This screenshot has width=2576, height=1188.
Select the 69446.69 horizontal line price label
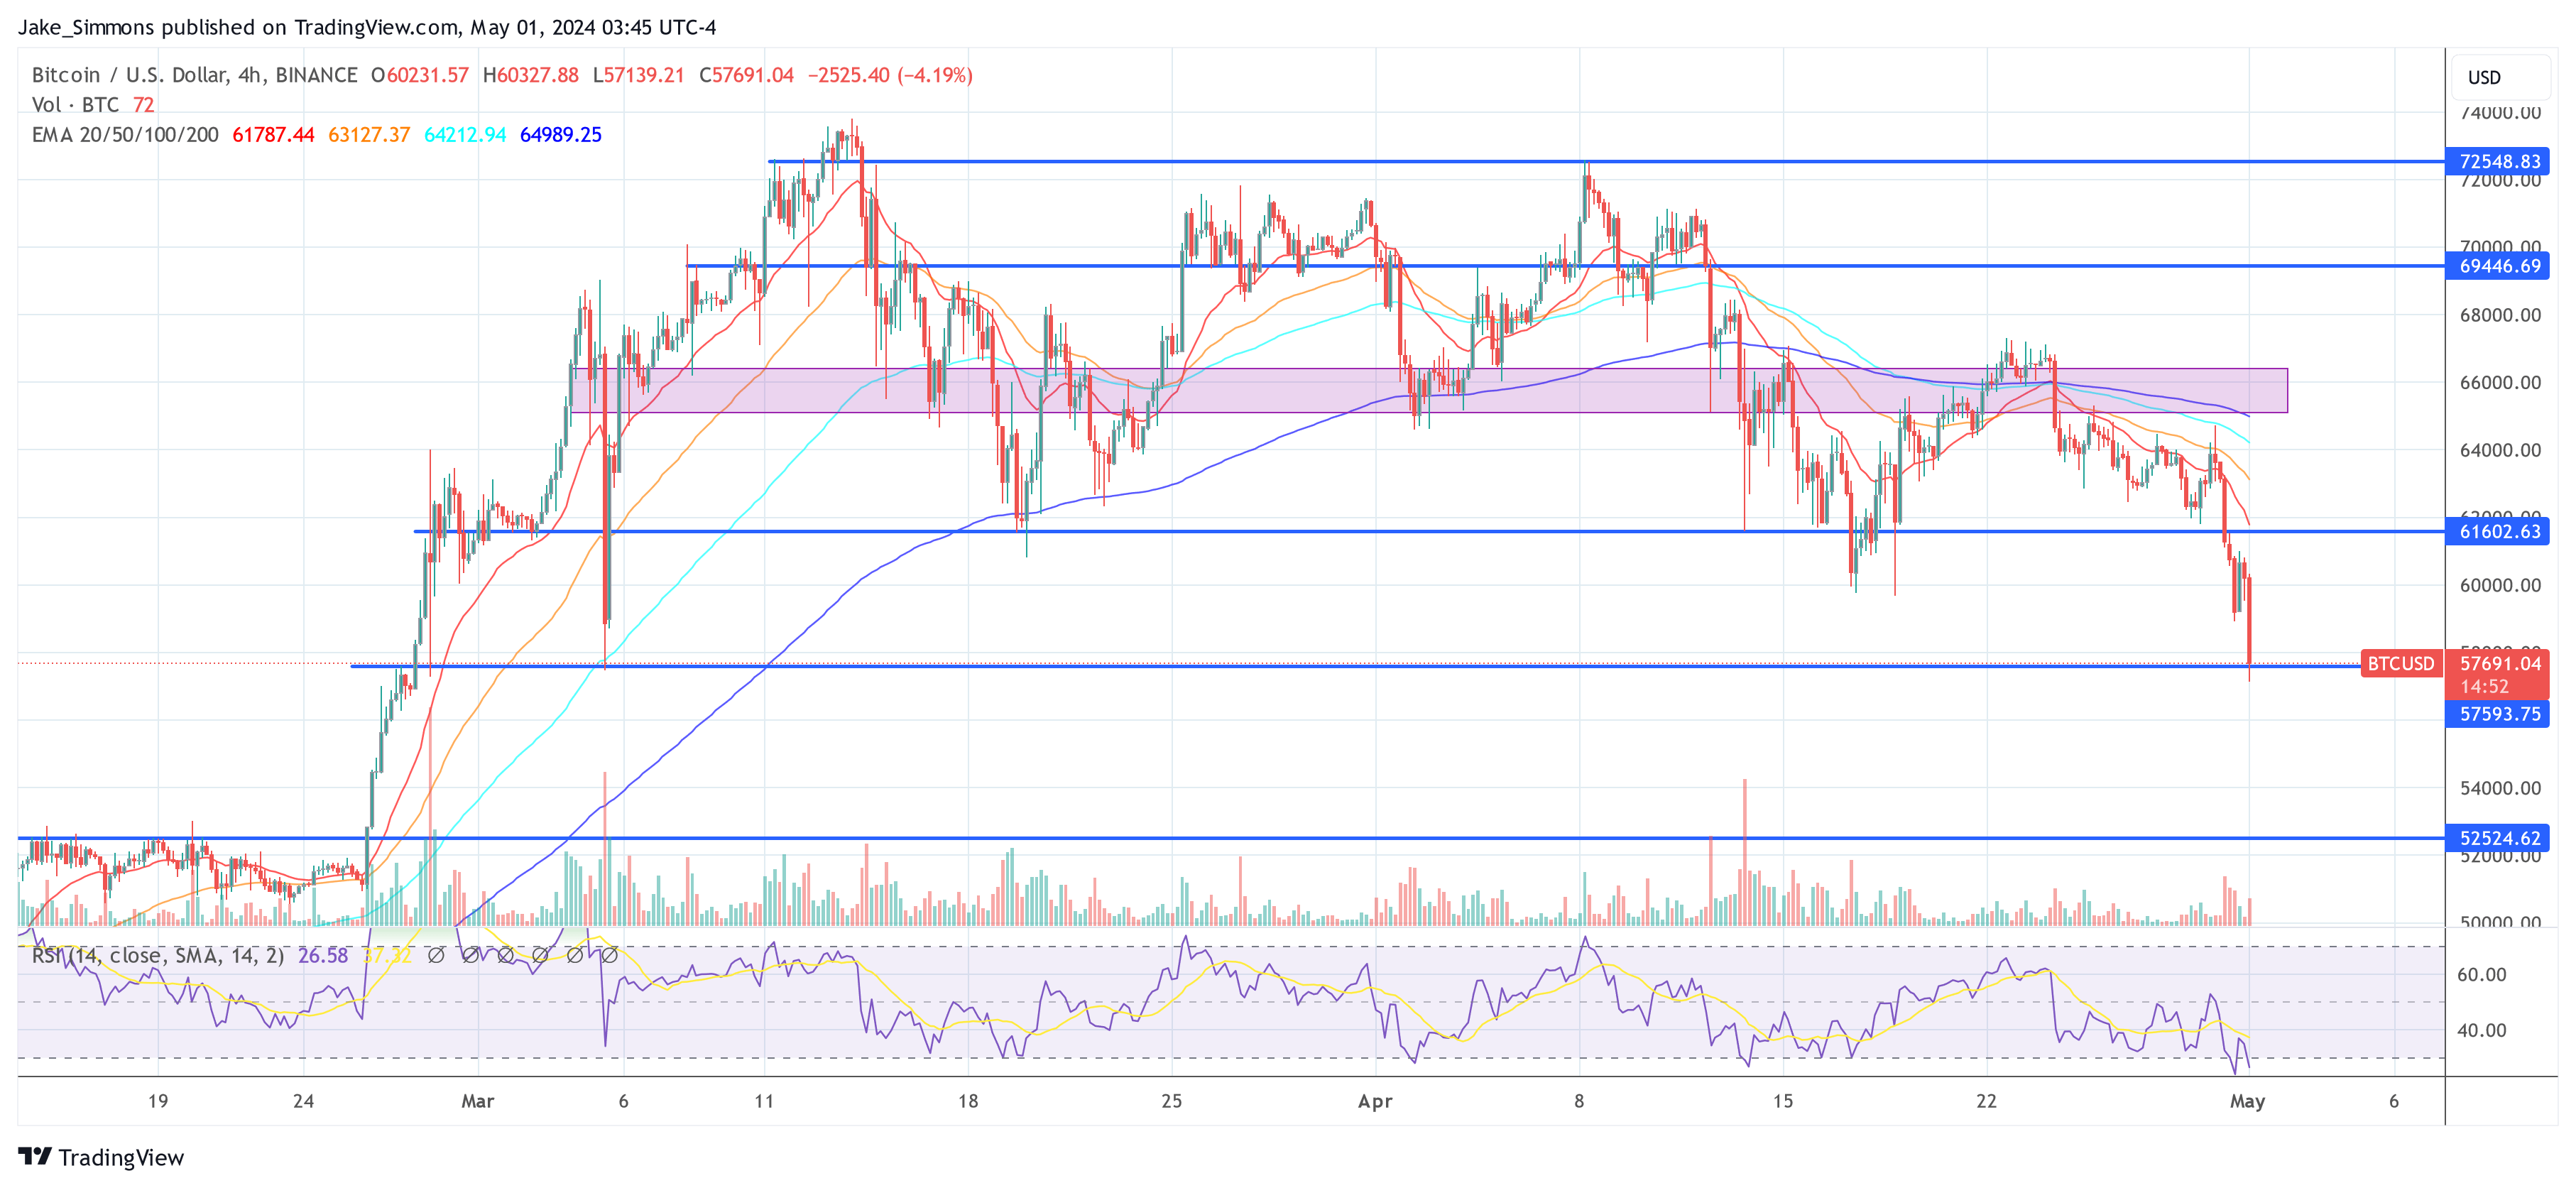(x=2498, y=266)
